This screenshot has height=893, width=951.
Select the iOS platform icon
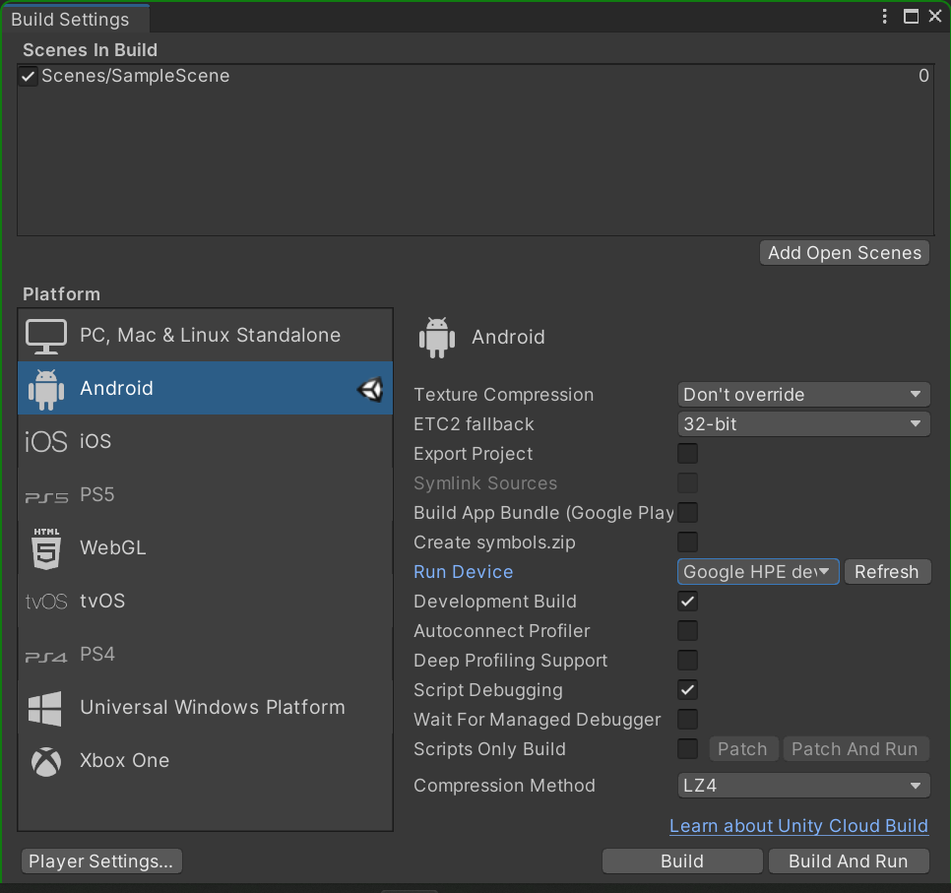43,441
